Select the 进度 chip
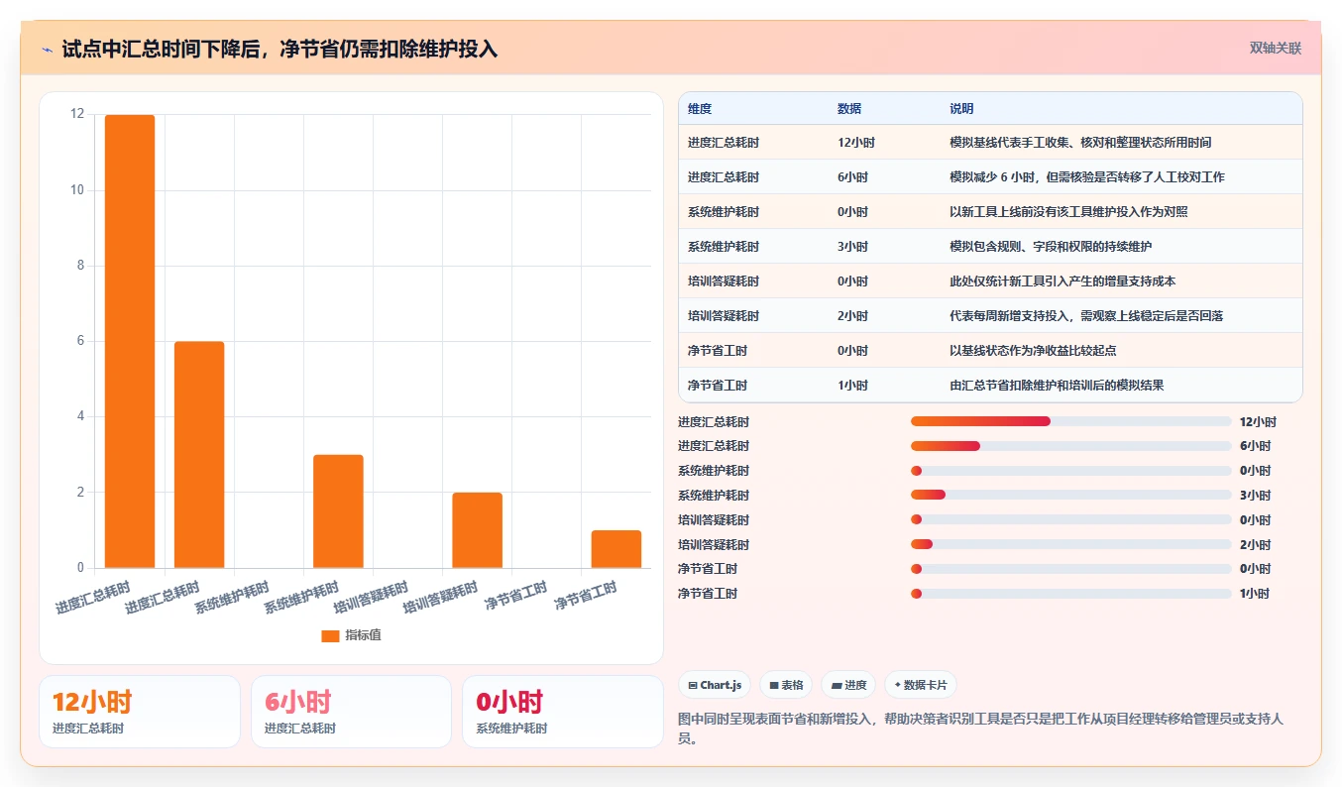This screenshot has height=787, width=1342. [848, 685]
